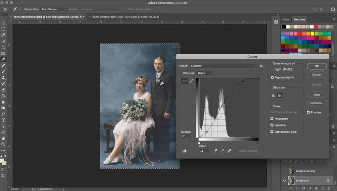Select the Move tool in the toolbar
The width and height of the screenshot is (337, 191).
(x=4, y=23)
